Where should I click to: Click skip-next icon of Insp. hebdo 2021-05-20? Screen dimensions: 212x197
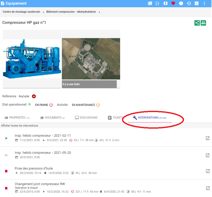(6, 155)
